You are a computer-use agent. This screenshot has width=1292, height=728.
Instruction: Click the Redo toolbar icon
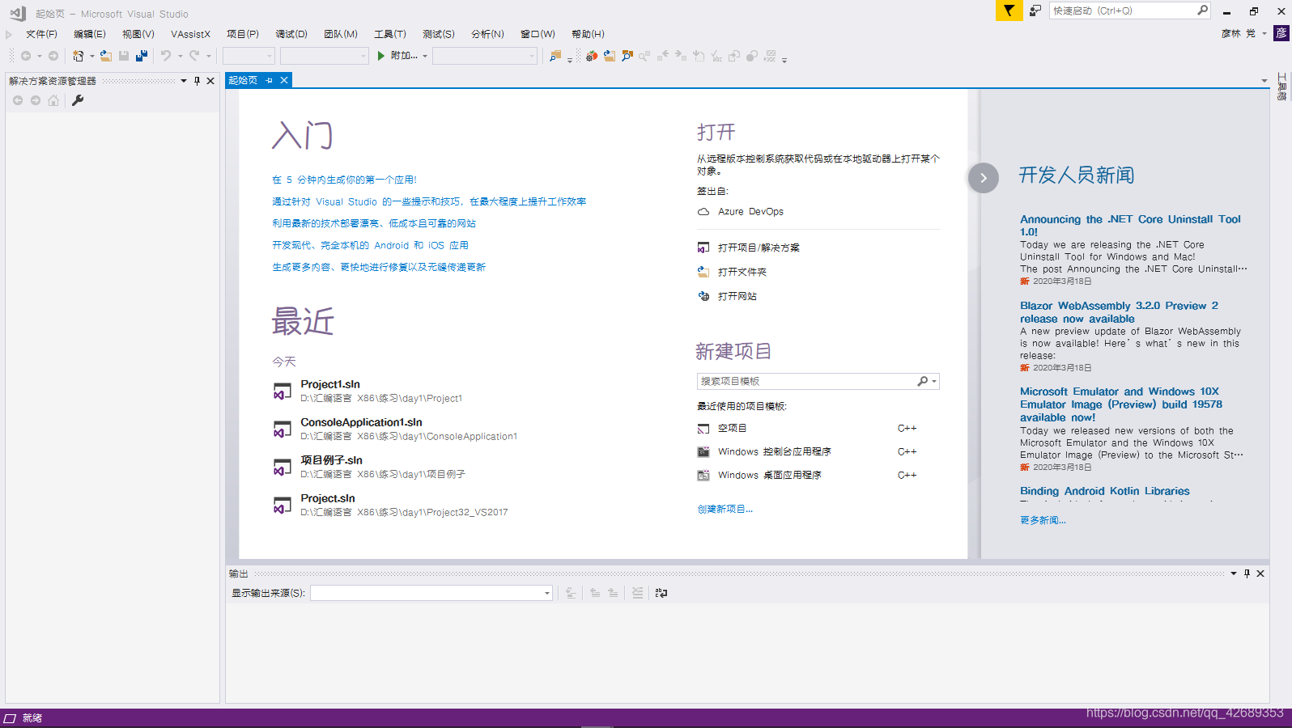[194, 56]
